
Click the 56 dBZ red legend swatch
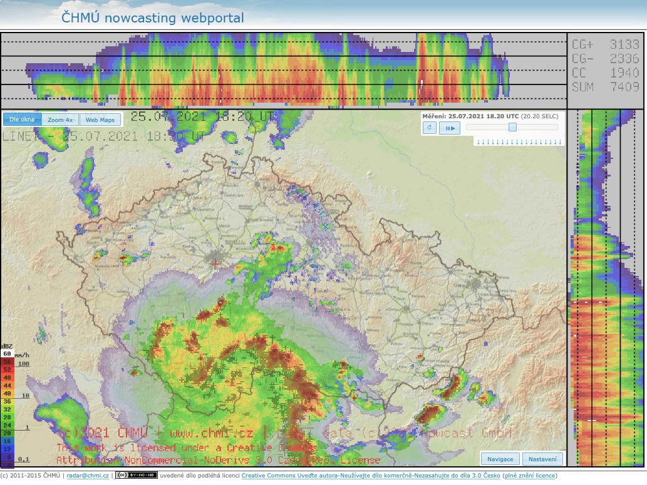(7, 362)
